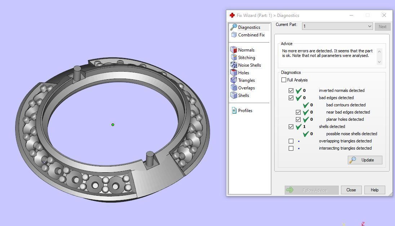Click the Noise Shells icon
Viewport: 395px width, 226px height.
[234, 65]
